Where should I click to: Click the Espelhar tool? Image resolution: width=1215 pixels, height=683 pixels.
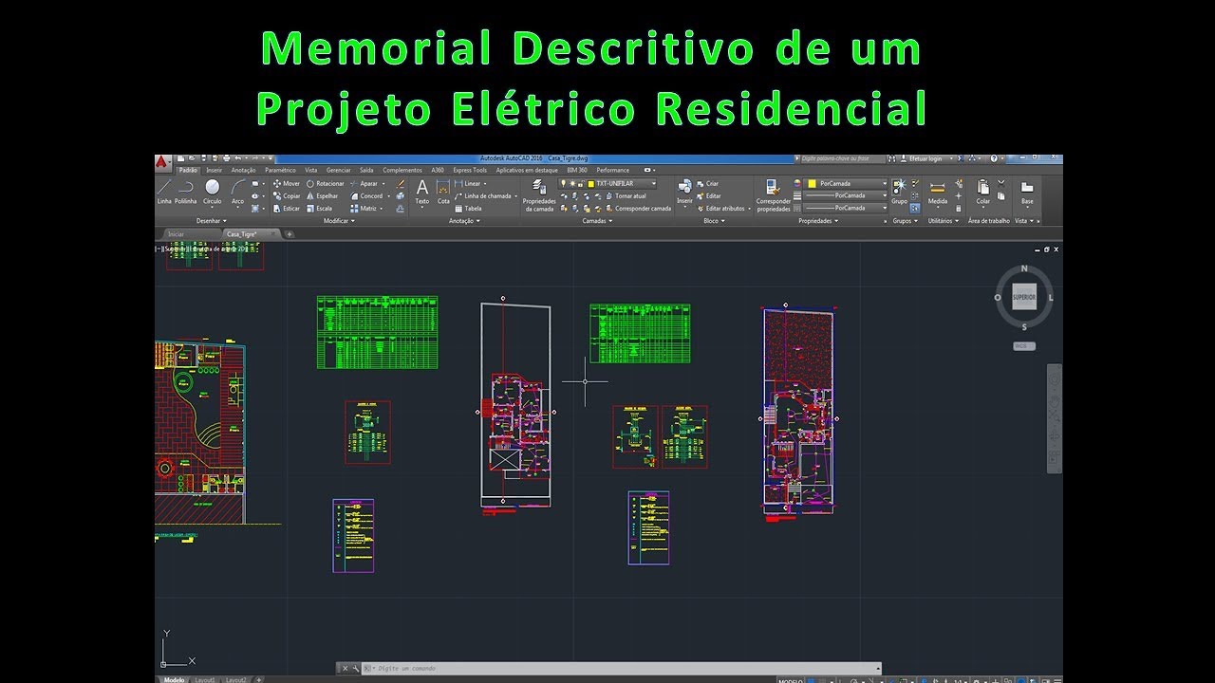click(x=322, y=195)
